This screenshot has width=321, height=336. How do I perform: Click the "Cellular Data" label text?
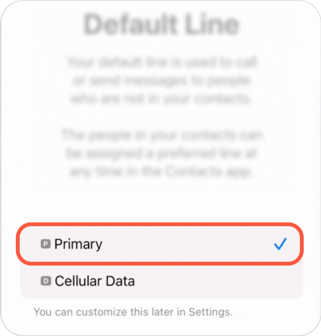point(95,281)
